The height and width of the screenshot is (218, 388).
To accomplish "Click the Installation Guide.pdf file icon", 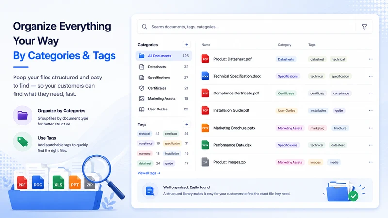I will [x=205, y=110].
